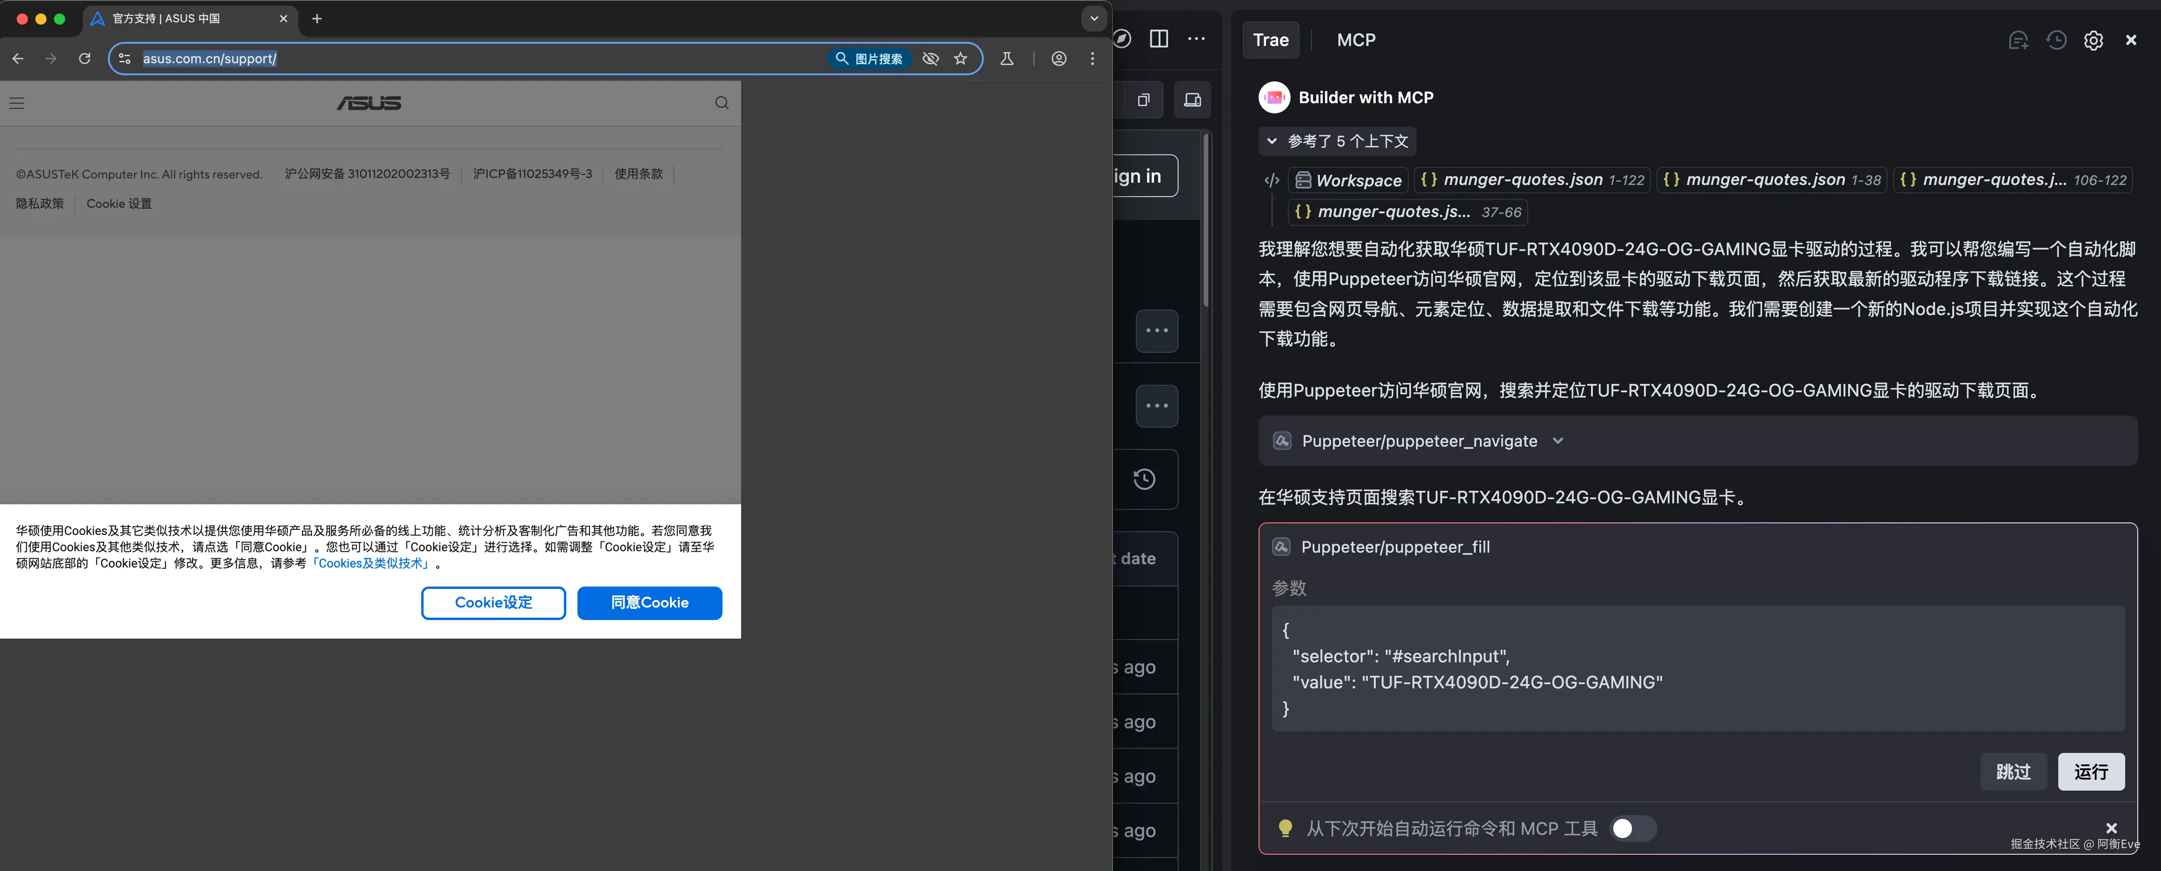This screenshot has height=871, width=2161.
Task: Open ASUS hamburger menu
Action: [x=17, y=103]
